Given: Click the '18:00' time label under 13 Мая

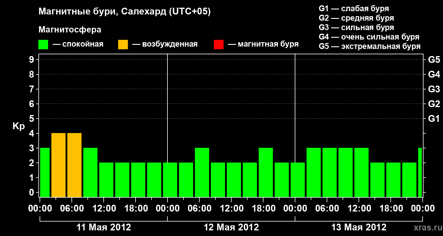Looking at the screenshot, I should point(391,209).
